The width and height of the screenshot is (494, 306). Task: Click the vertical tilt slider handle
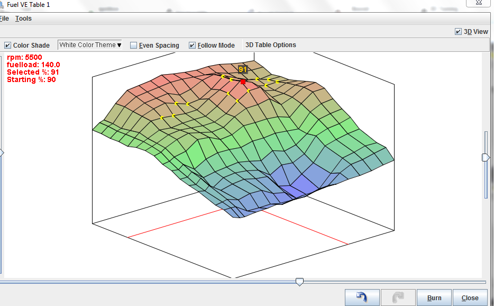[x=486, y=157]
